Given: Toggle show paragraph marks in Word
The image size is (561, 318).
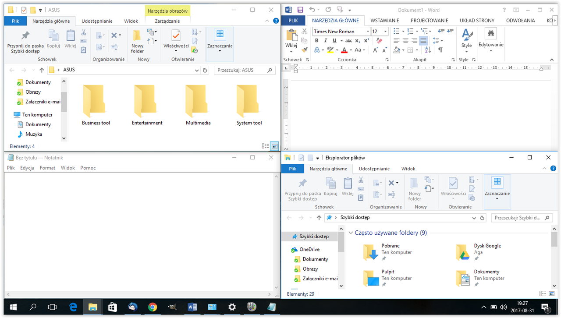Looking at the screenshot, I should [440, 50].
